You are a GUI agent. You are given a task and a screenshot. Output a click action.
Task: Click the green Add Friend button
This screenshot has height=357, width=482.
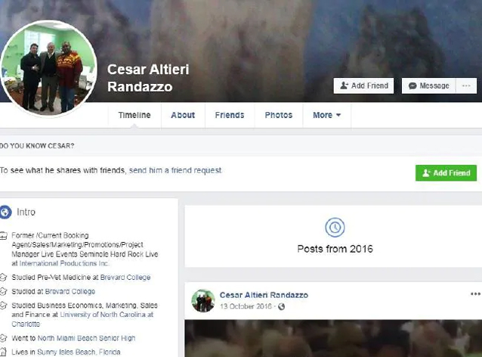[x=446, y=173]
